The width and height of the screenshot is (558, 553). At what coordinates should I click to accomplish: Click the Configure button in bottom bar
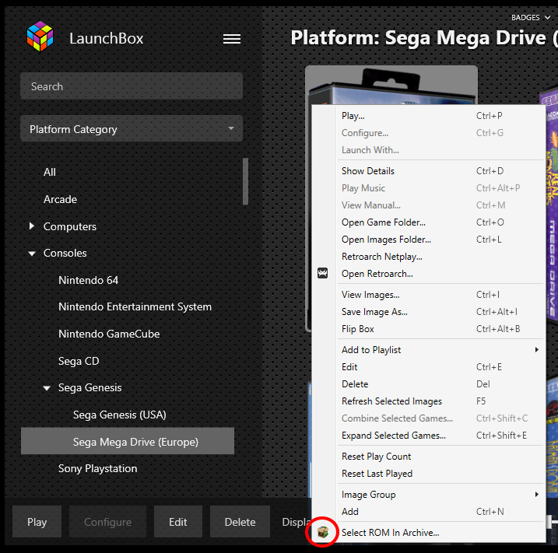(108, 522)
